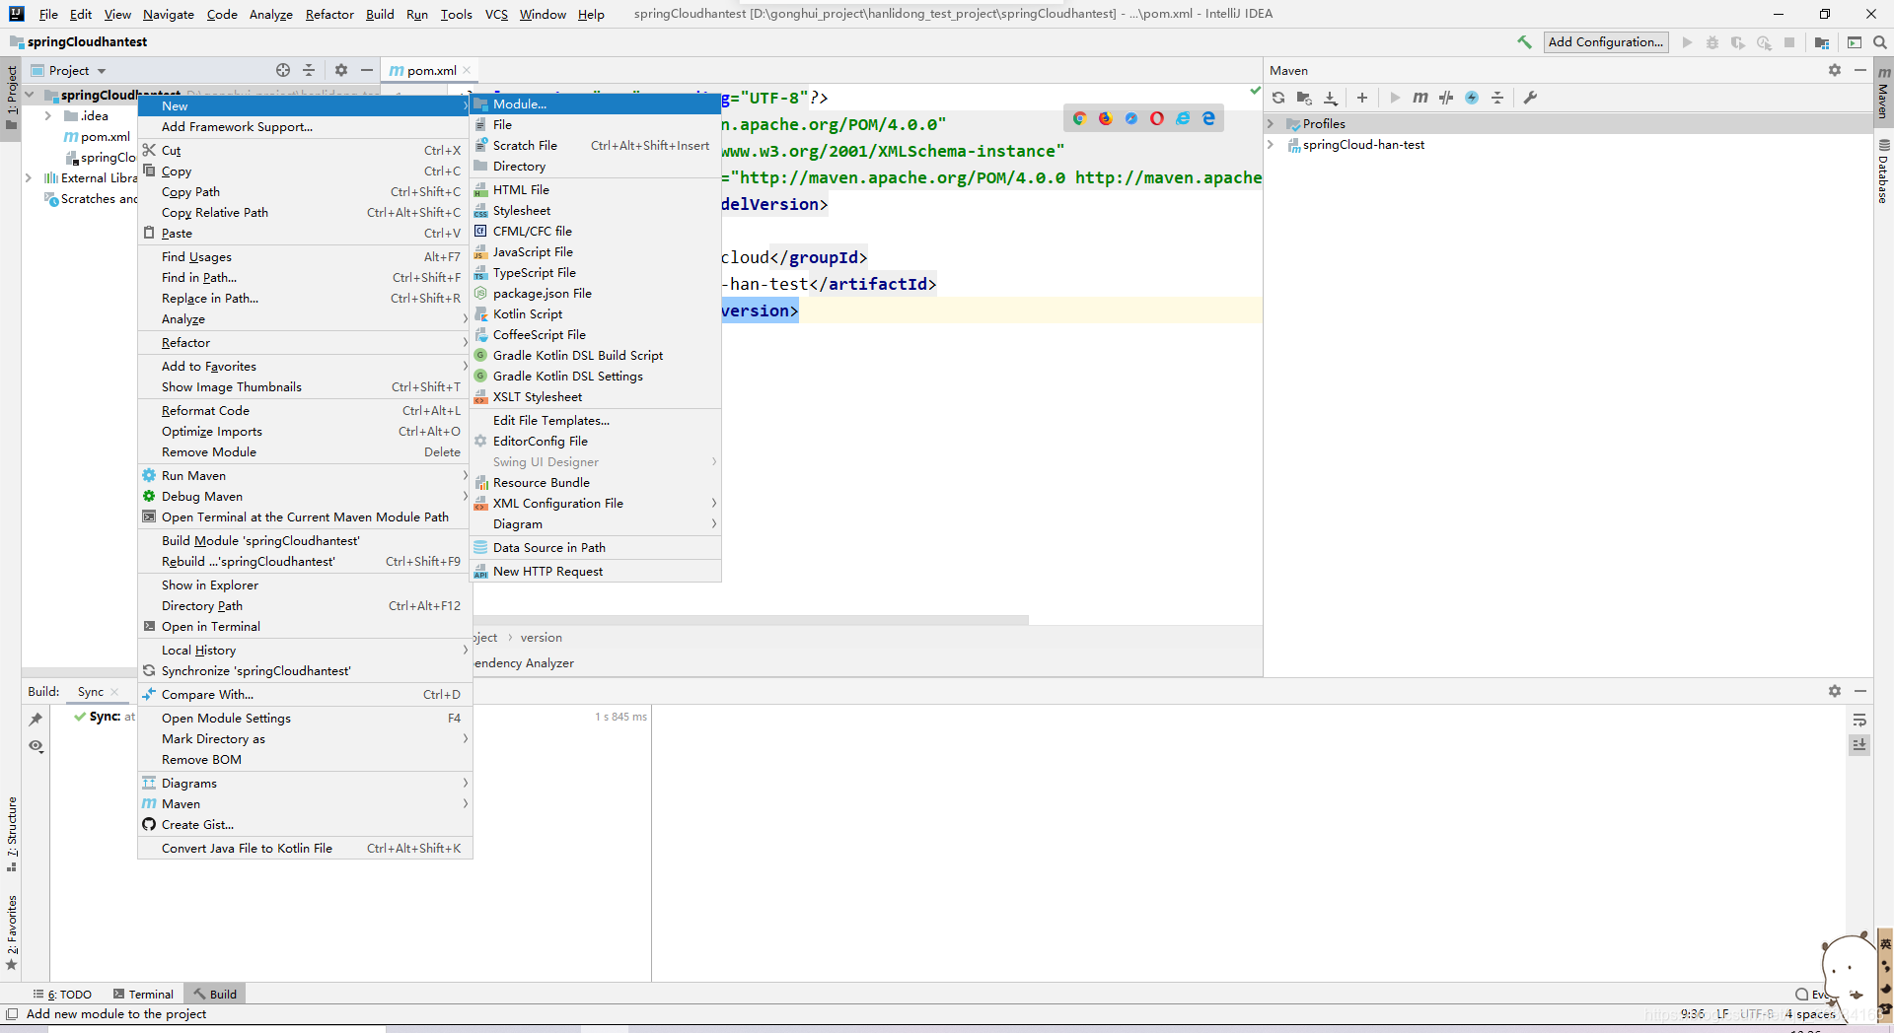This screenshot has width=1894, height=1033.
Task: Toggle soft-wrap icon in Build output
Action: pos(1859,720)
